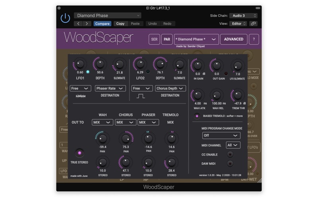Open the LFO2 Free sync dropdown
The width and height of the screenshot is (318, 199).
coord(142,88)
